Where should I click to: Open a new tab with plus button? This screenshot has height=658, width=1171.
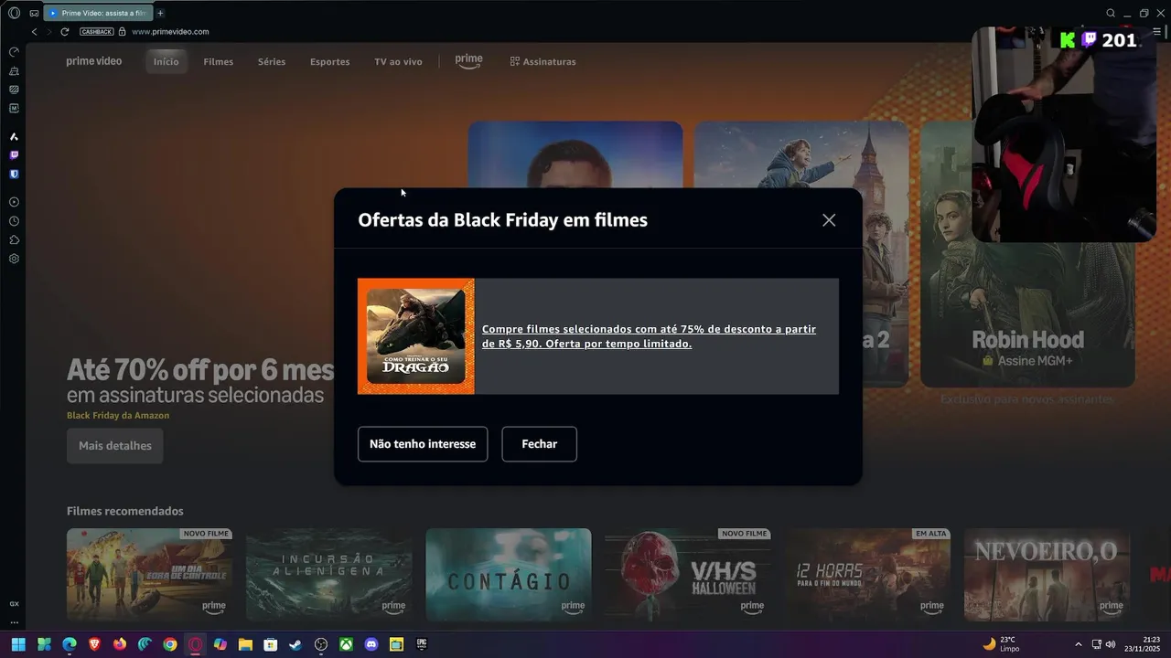[160, 13]
